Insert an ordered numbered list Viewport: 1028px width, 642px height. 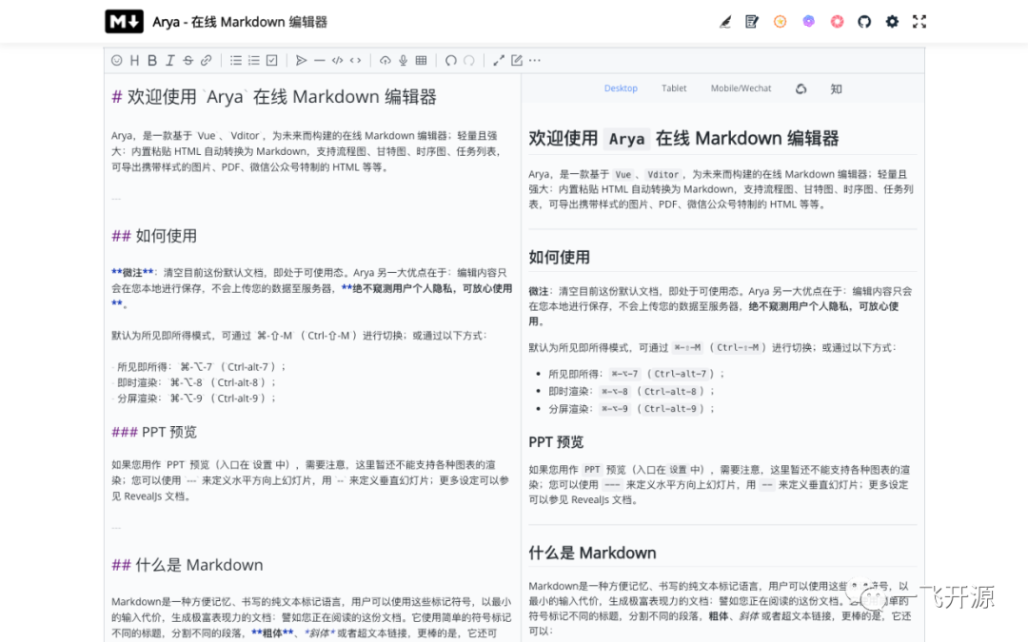coord(254,60)
